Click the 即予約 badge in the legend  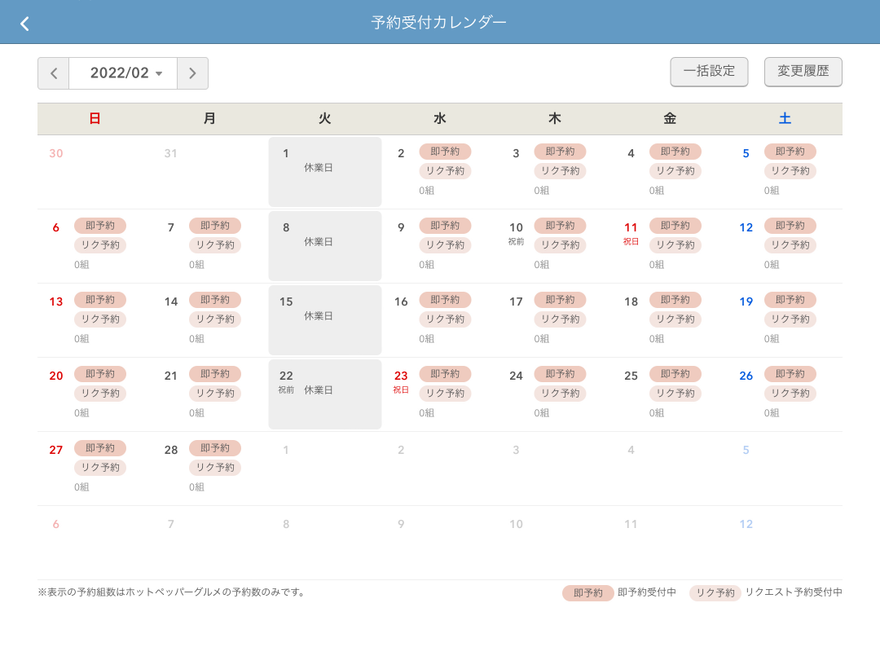[x=588, y=593]
